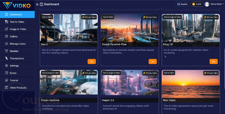
Task: Click the Zsxkib Pyramid-Flow title text
Action: tap(114, 44)
